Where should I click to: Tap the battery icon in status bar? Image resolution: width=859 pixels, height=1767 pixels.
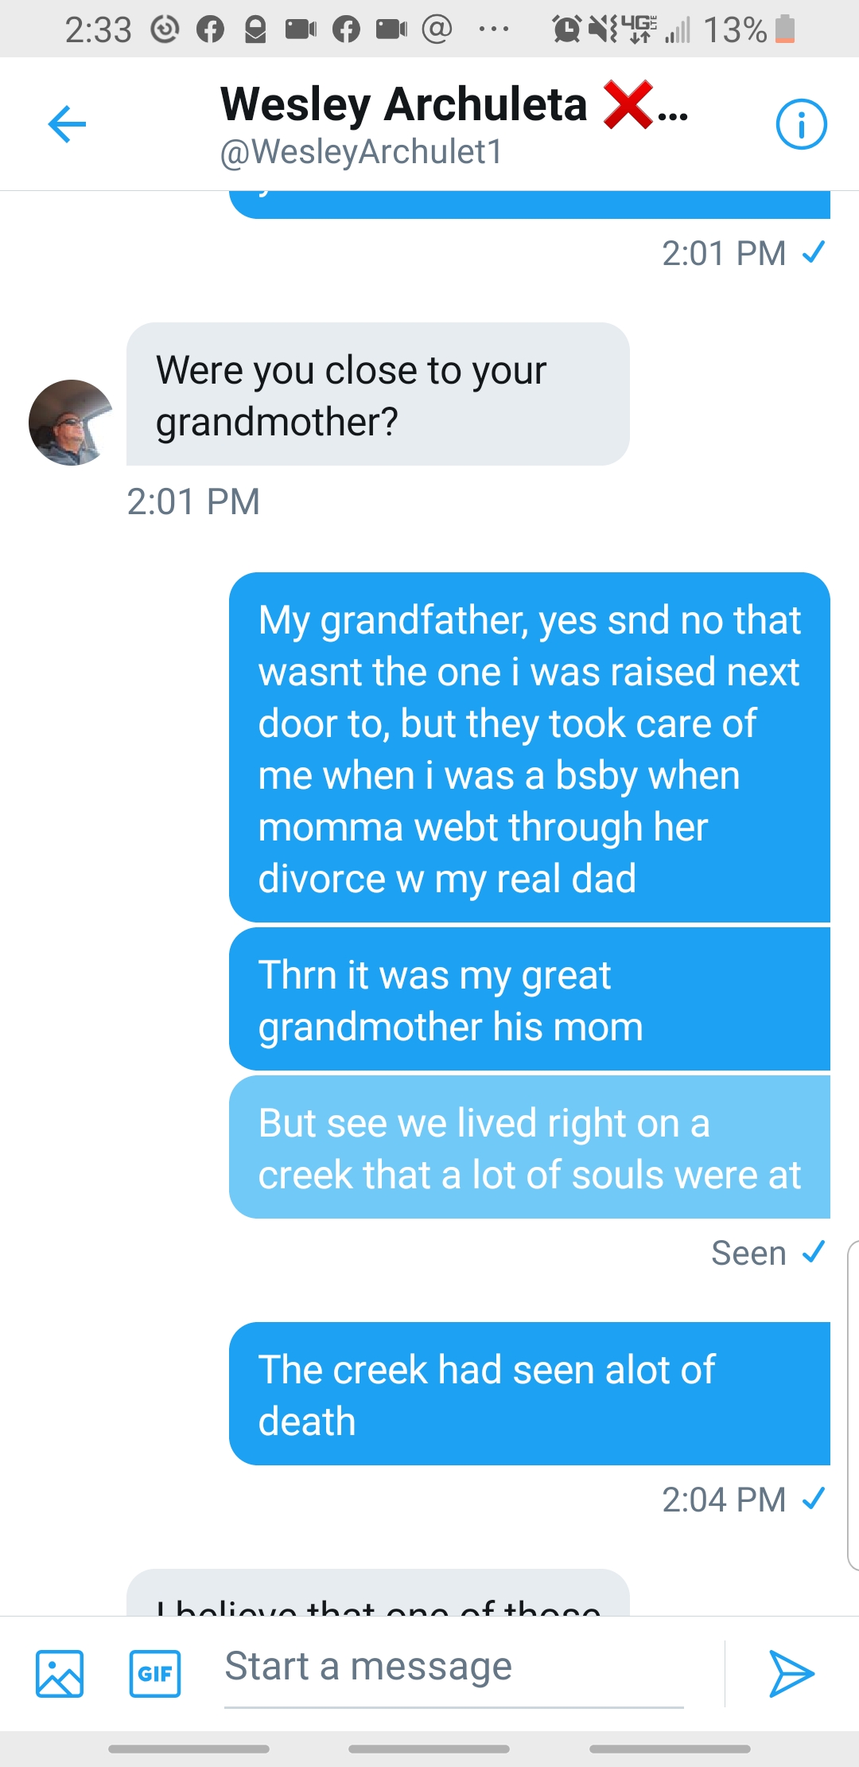[x=785, y=29]
